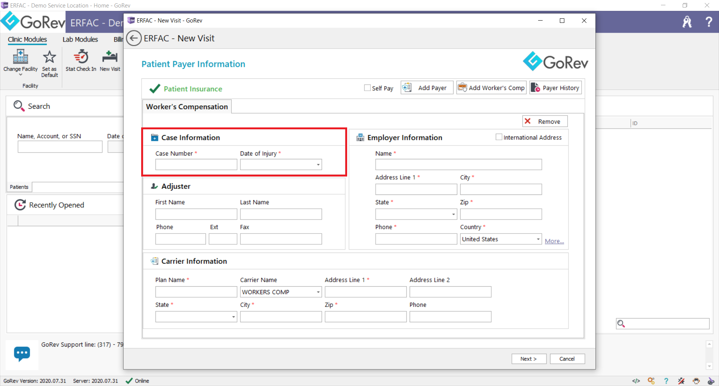
Task: Click the Carrier Address Line 2 field
Action: tap(450, 292)
